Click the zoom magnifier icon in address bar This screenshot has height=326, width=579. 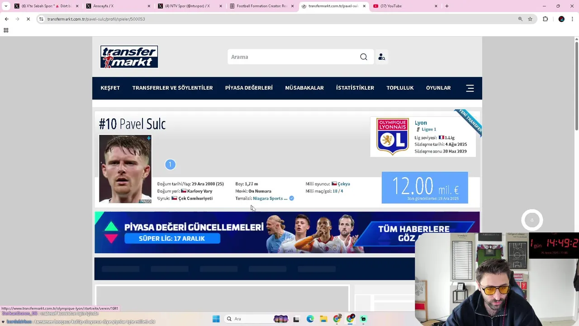[520, 19]
